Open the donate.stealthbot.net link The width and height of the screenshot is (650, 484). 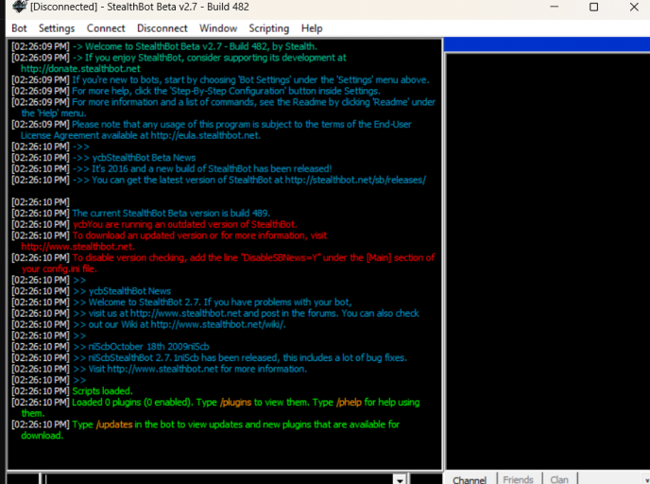pyautogui.click(x=80, y=68)
